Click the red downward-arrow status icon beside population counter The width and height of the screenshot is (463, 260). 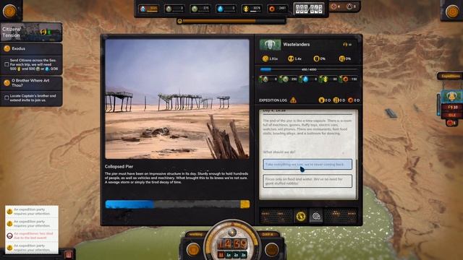[334, 6]
